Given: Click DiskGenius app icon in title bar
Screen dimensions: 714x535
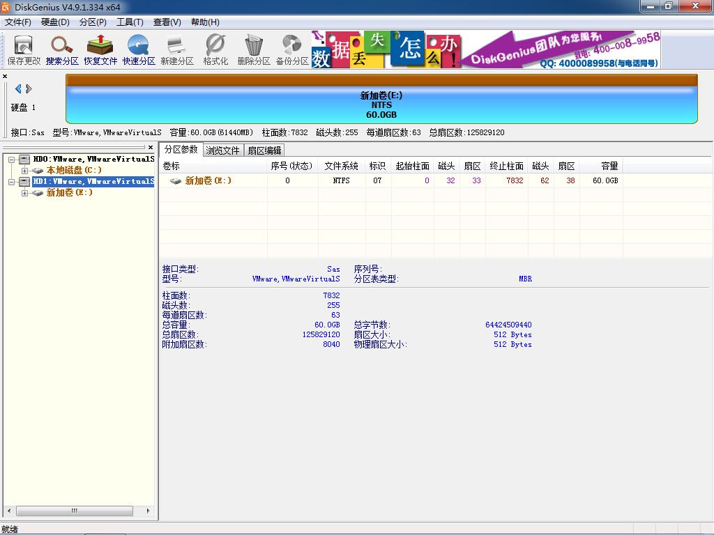Looking at the screenshot, I should pyautogui.click(x=6, y=7).
